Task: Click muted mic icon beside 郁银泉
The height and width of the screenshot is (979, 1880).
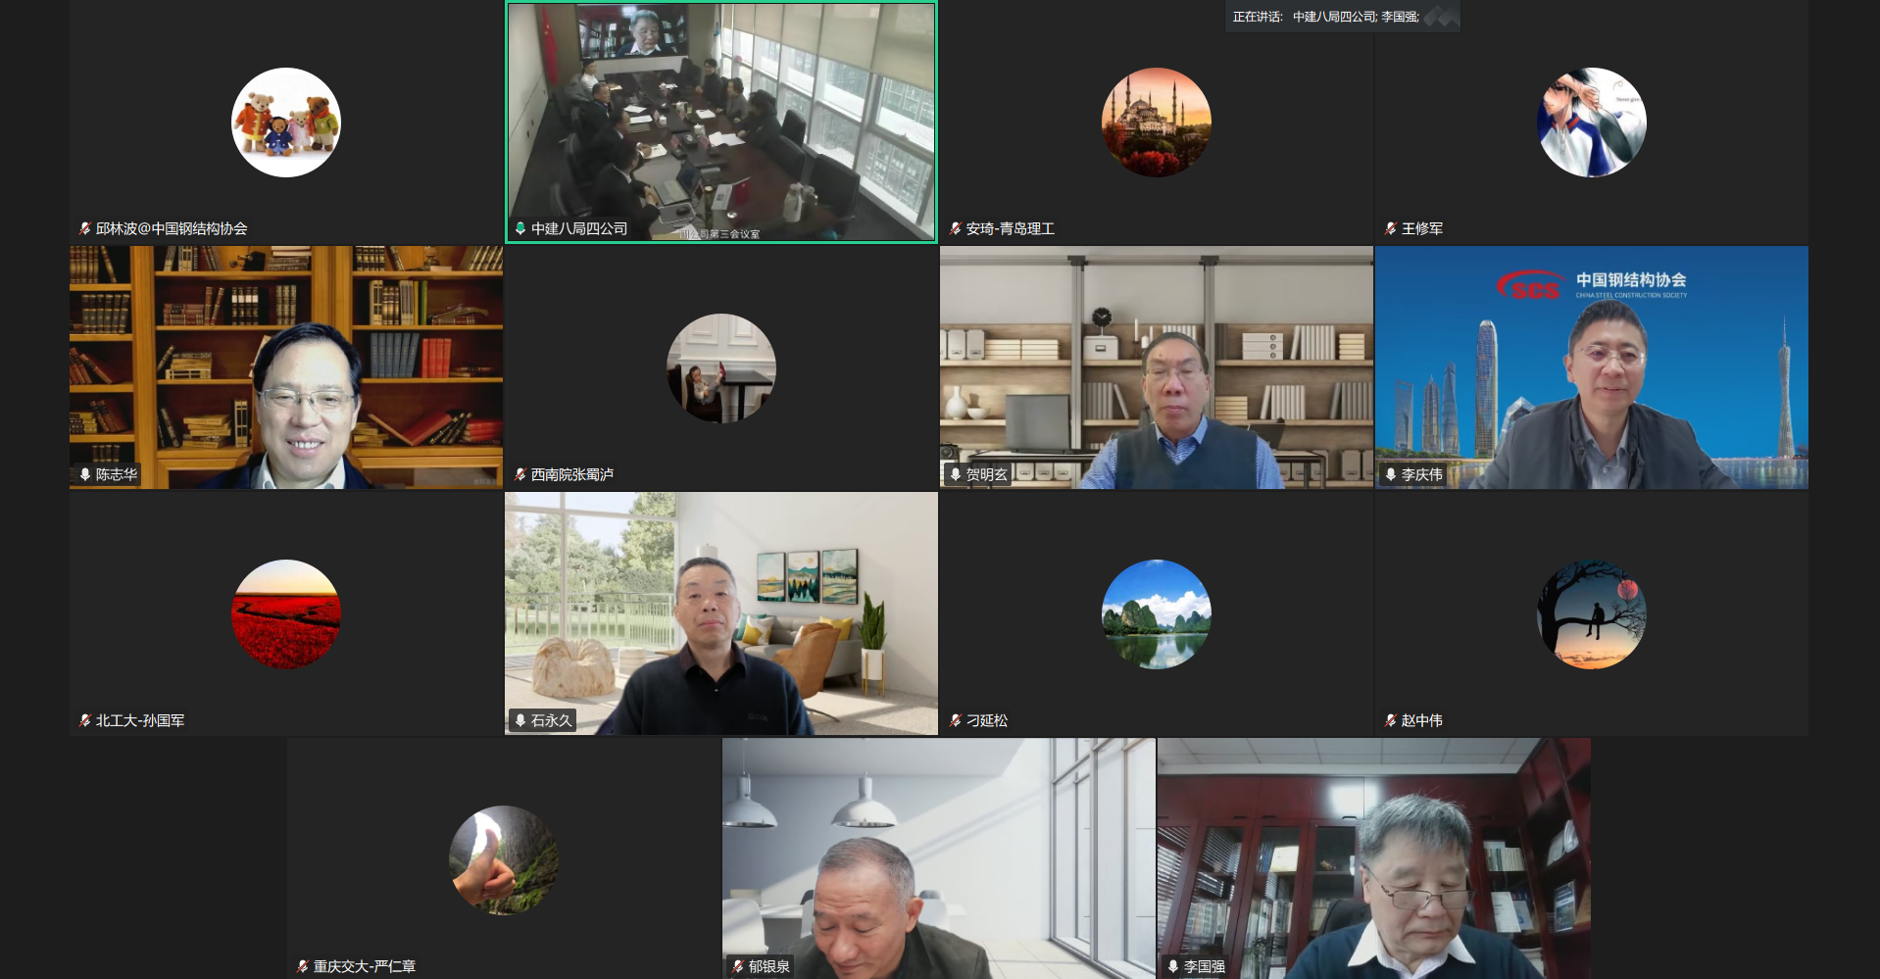Action: tap(738, 966)
